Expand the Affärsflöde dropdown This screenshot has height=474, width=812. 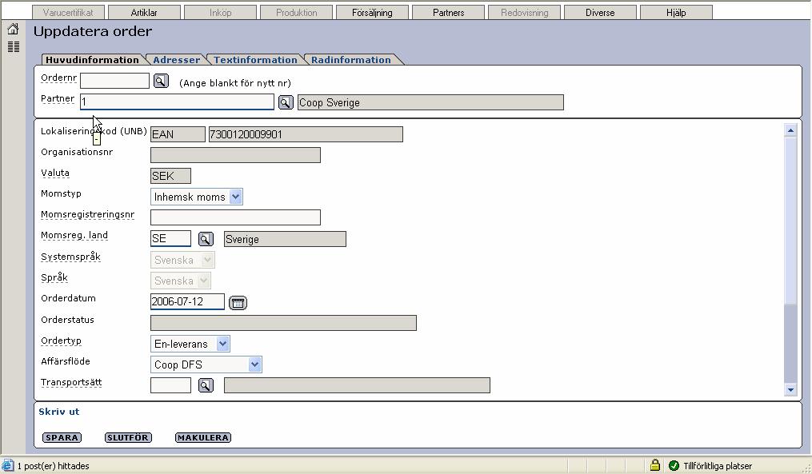(x=254, y=364)
